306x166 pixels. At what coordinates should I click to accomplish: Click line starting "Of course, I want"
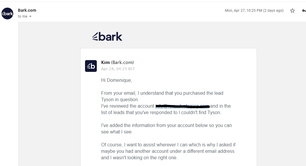tap(168, 145)
